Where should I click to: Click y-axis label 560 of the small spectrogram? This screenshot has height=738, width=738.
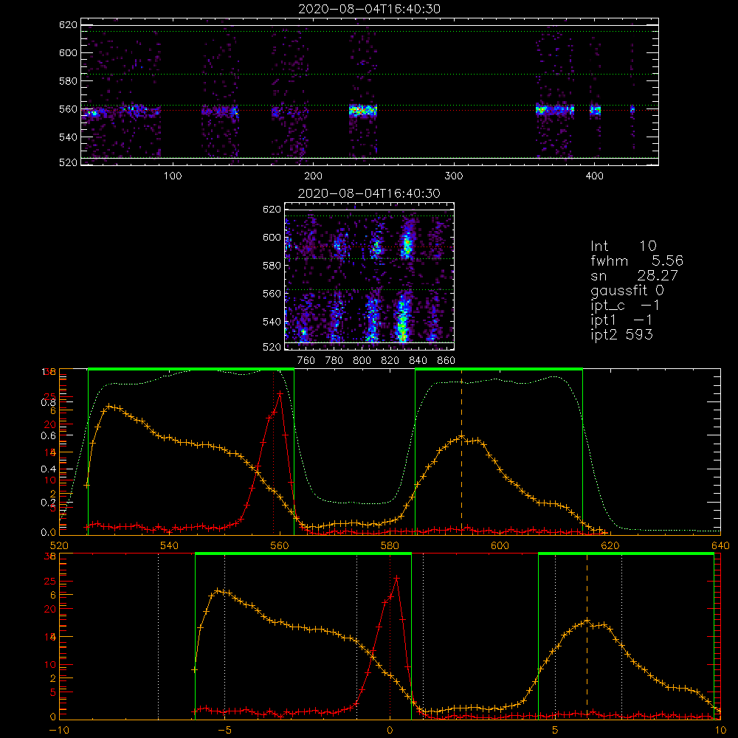272,294
